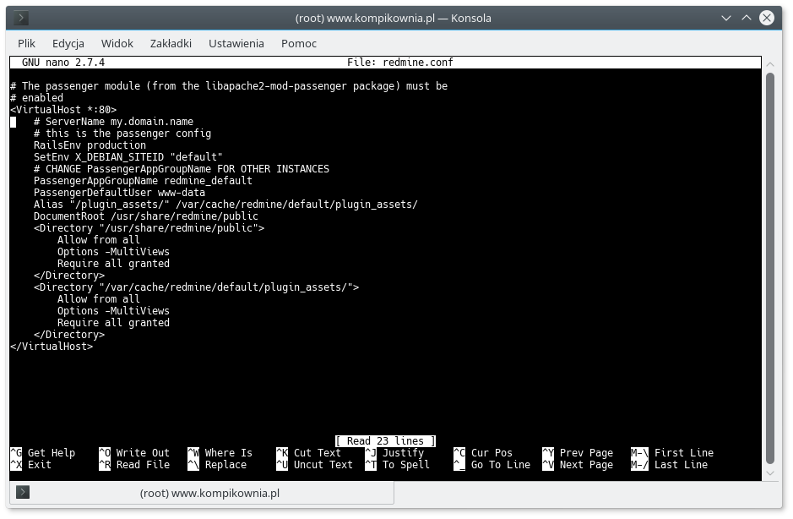The image size is (793, 519).
Task: Click the '^\ Replace' shortcut
Action: [217, 464]
